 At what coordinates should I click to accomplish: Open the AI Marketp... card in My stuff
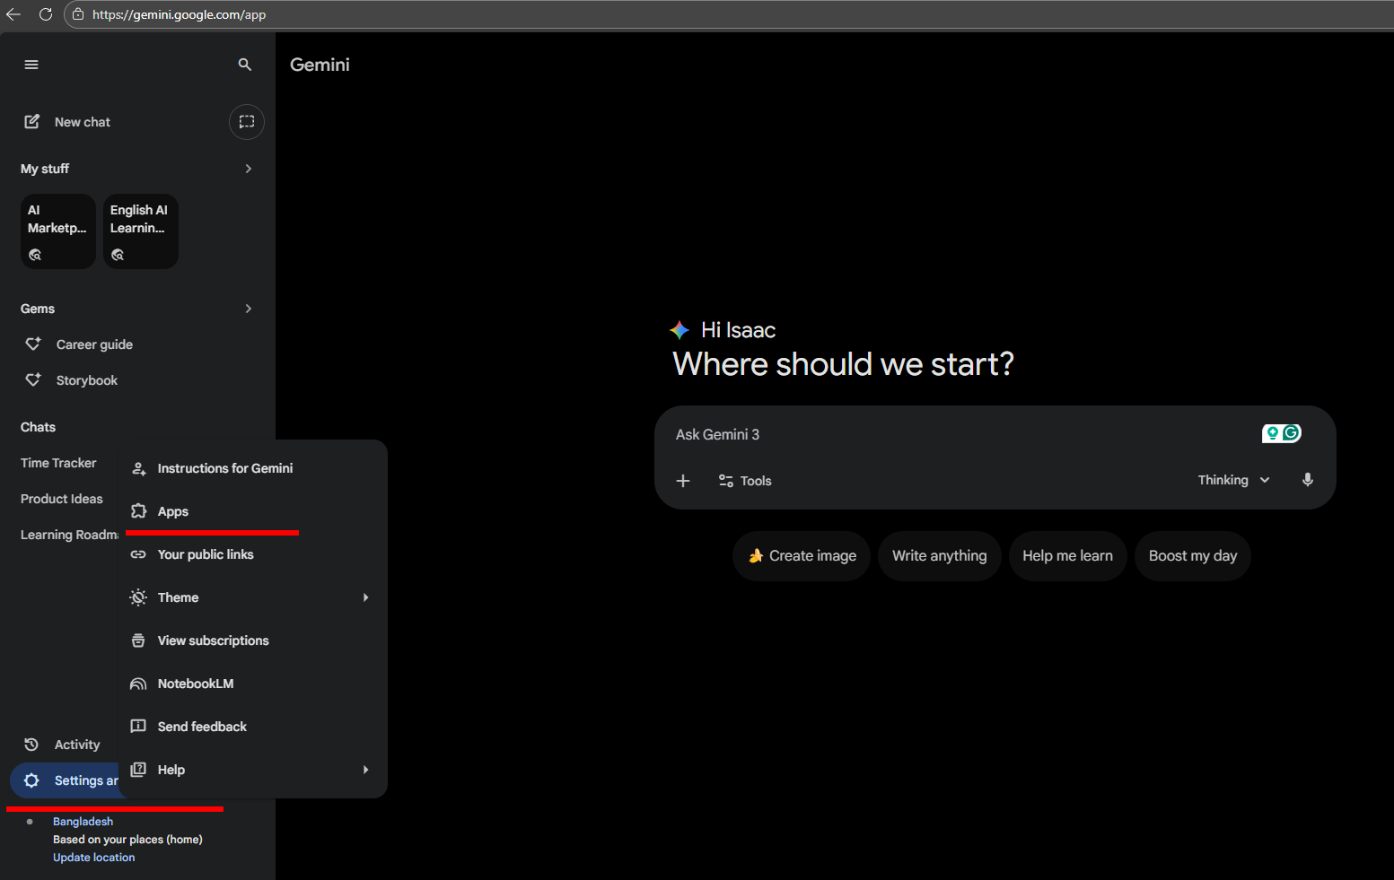[58, 231]
